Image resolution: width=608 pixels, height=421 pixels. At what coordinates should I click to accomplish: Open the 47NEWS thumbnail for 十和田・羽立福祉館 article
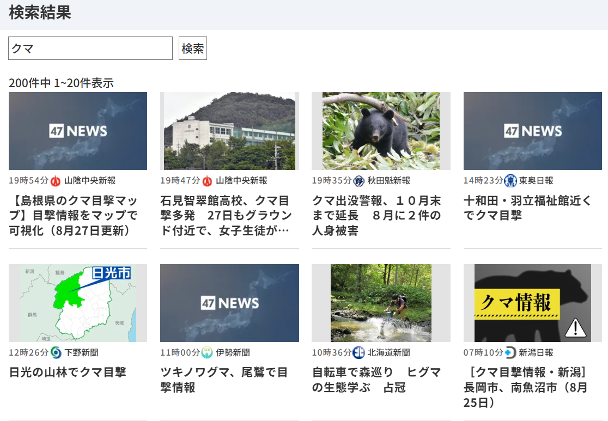[x=533, y=131]
